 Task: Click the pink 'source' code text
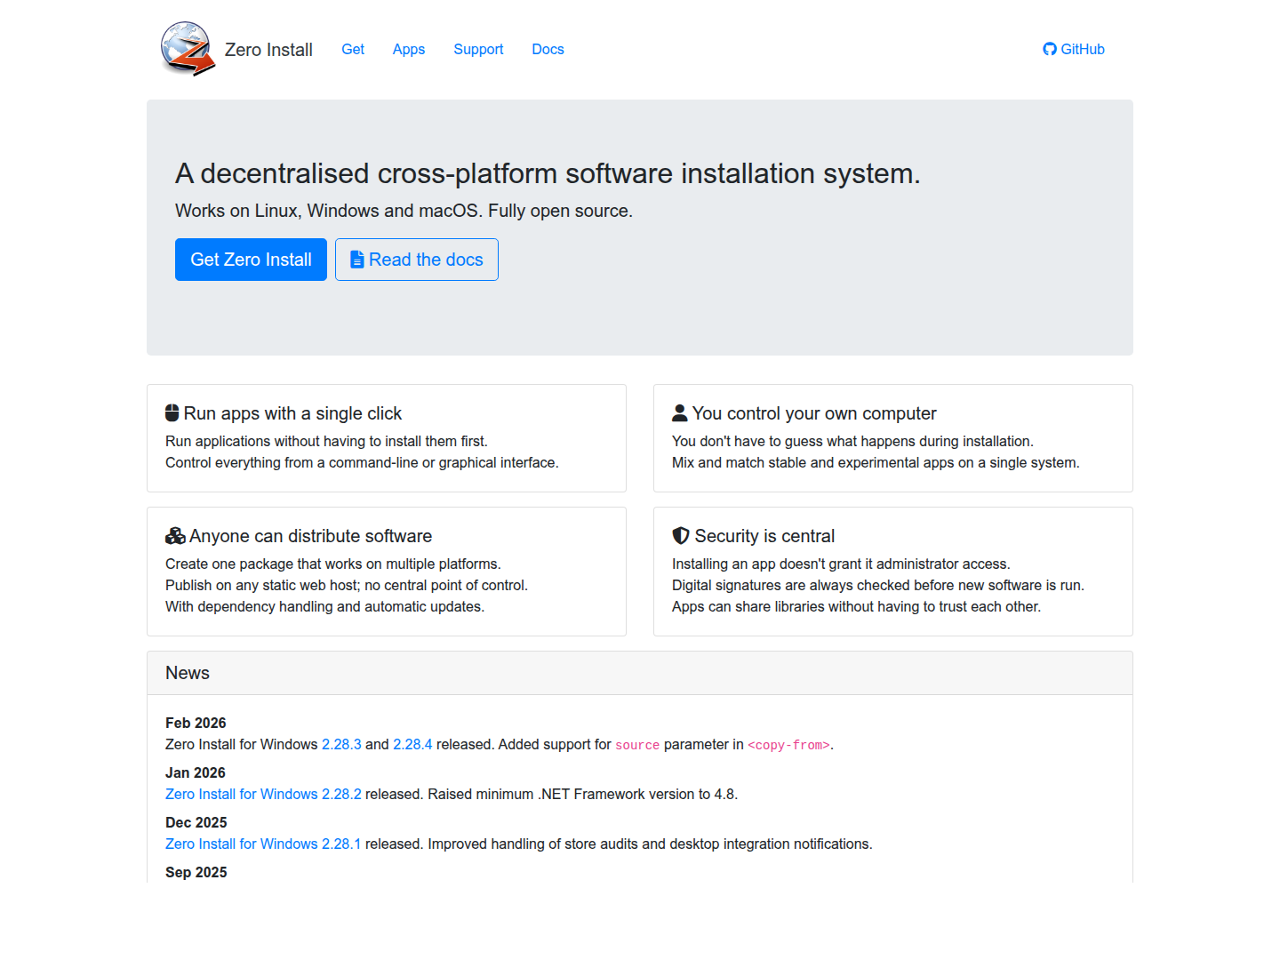[637, 745]
